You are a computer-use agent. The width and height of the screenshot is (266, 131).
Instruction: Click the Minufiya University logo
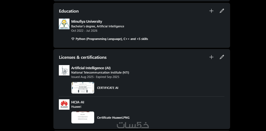coord(64,24)
